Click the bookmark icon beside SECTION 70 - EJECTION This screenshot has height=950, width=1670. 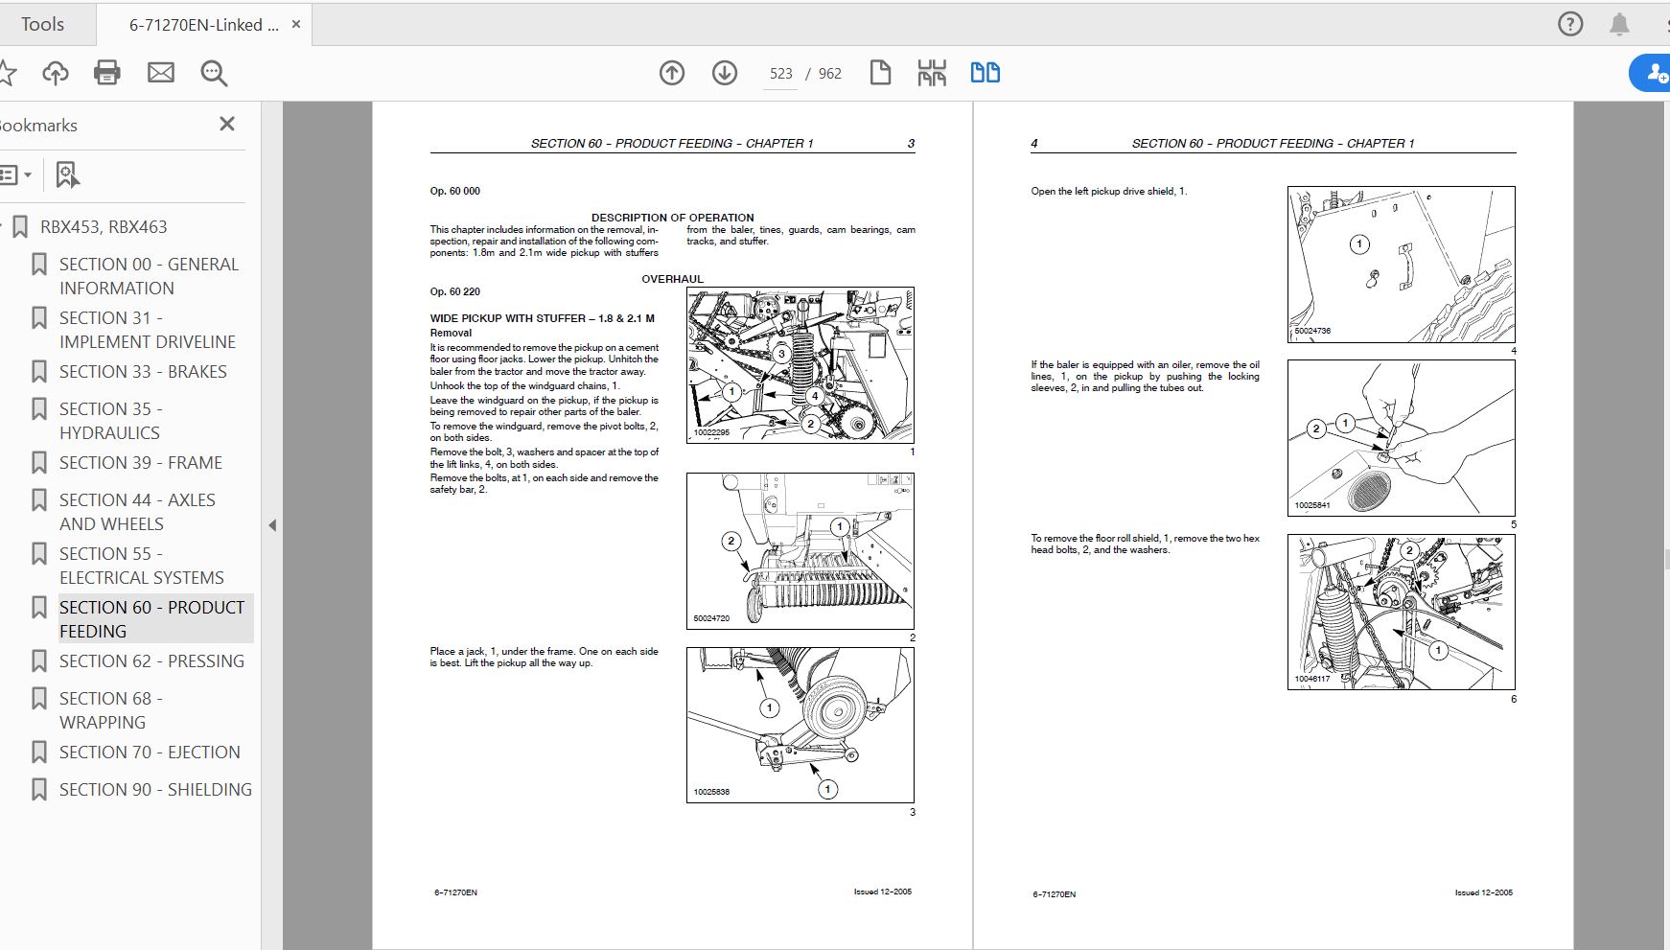pos(39,752)
